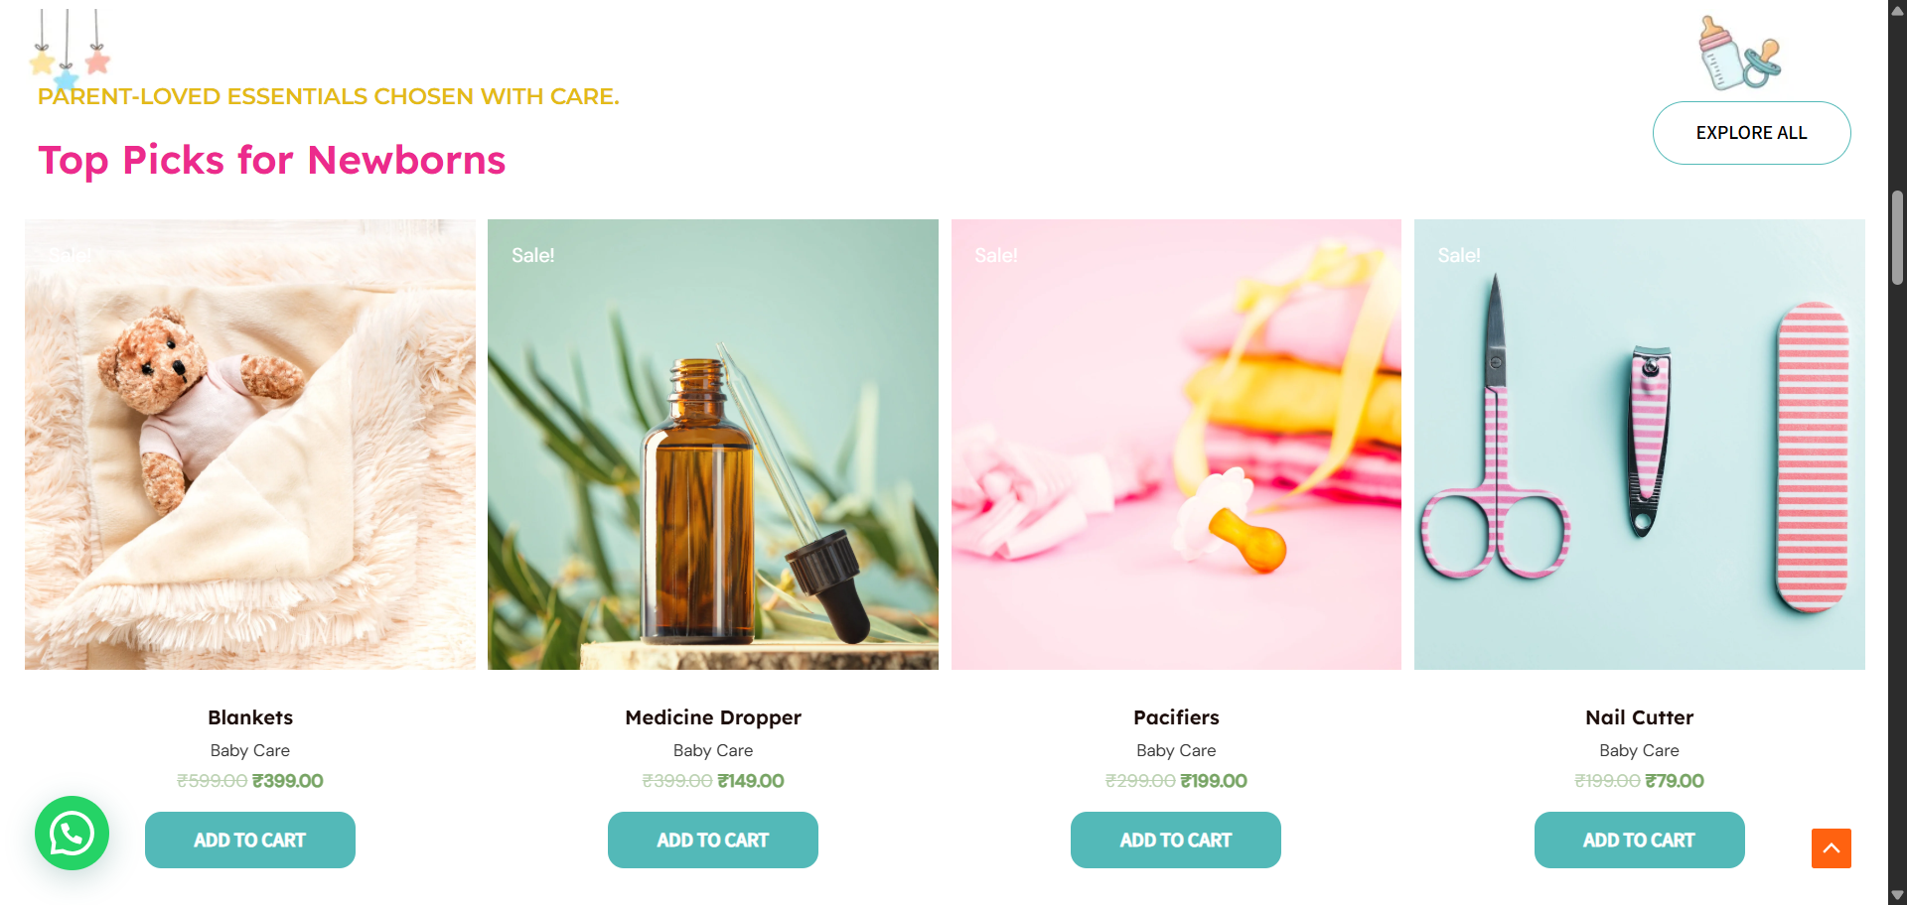Click the Explore All button
Image resolution: width=1907 pixels, height=905 pixels.
pyautogui.click(x=1751, y=133)
